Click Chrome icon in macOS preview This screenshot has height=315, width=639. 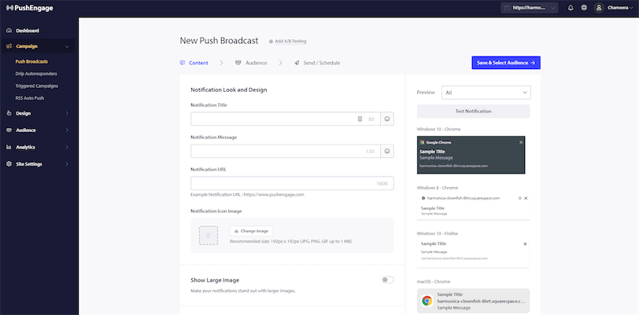427,301
